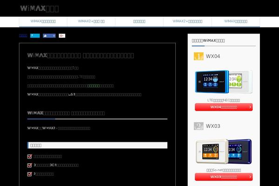Open the WX04 router product image
Screen dimensions: 279x186
tap(224, 82)
